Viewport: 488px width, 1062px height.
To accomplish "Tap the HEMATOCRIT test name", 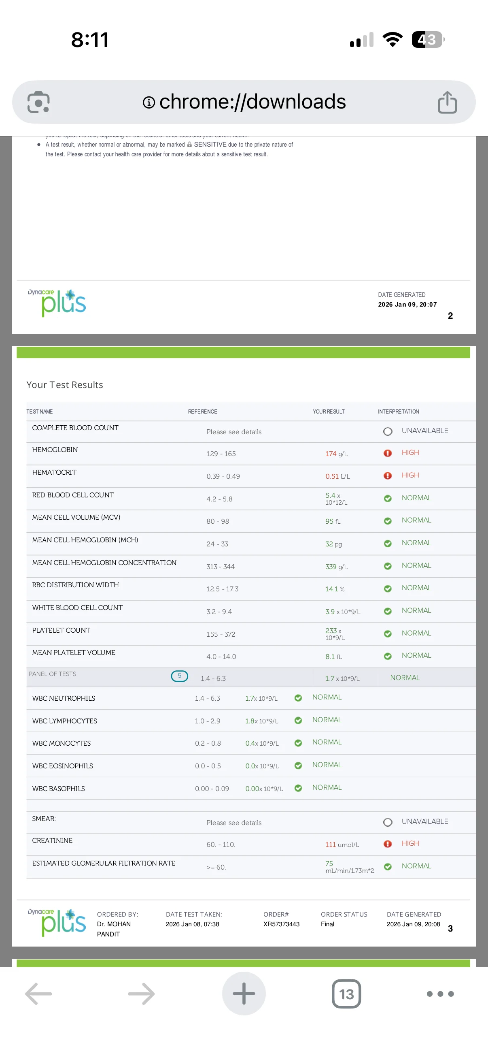I will tap(54, 472).
